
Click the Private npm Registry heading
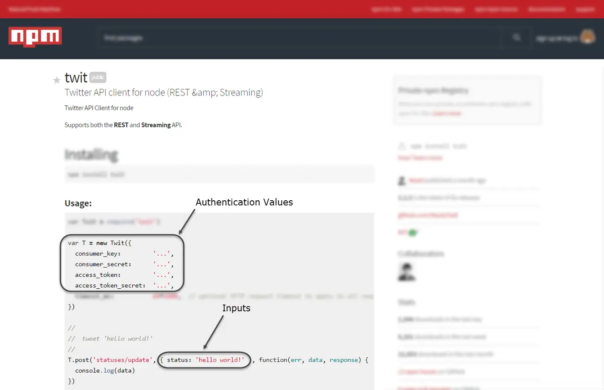pos(433,90)
